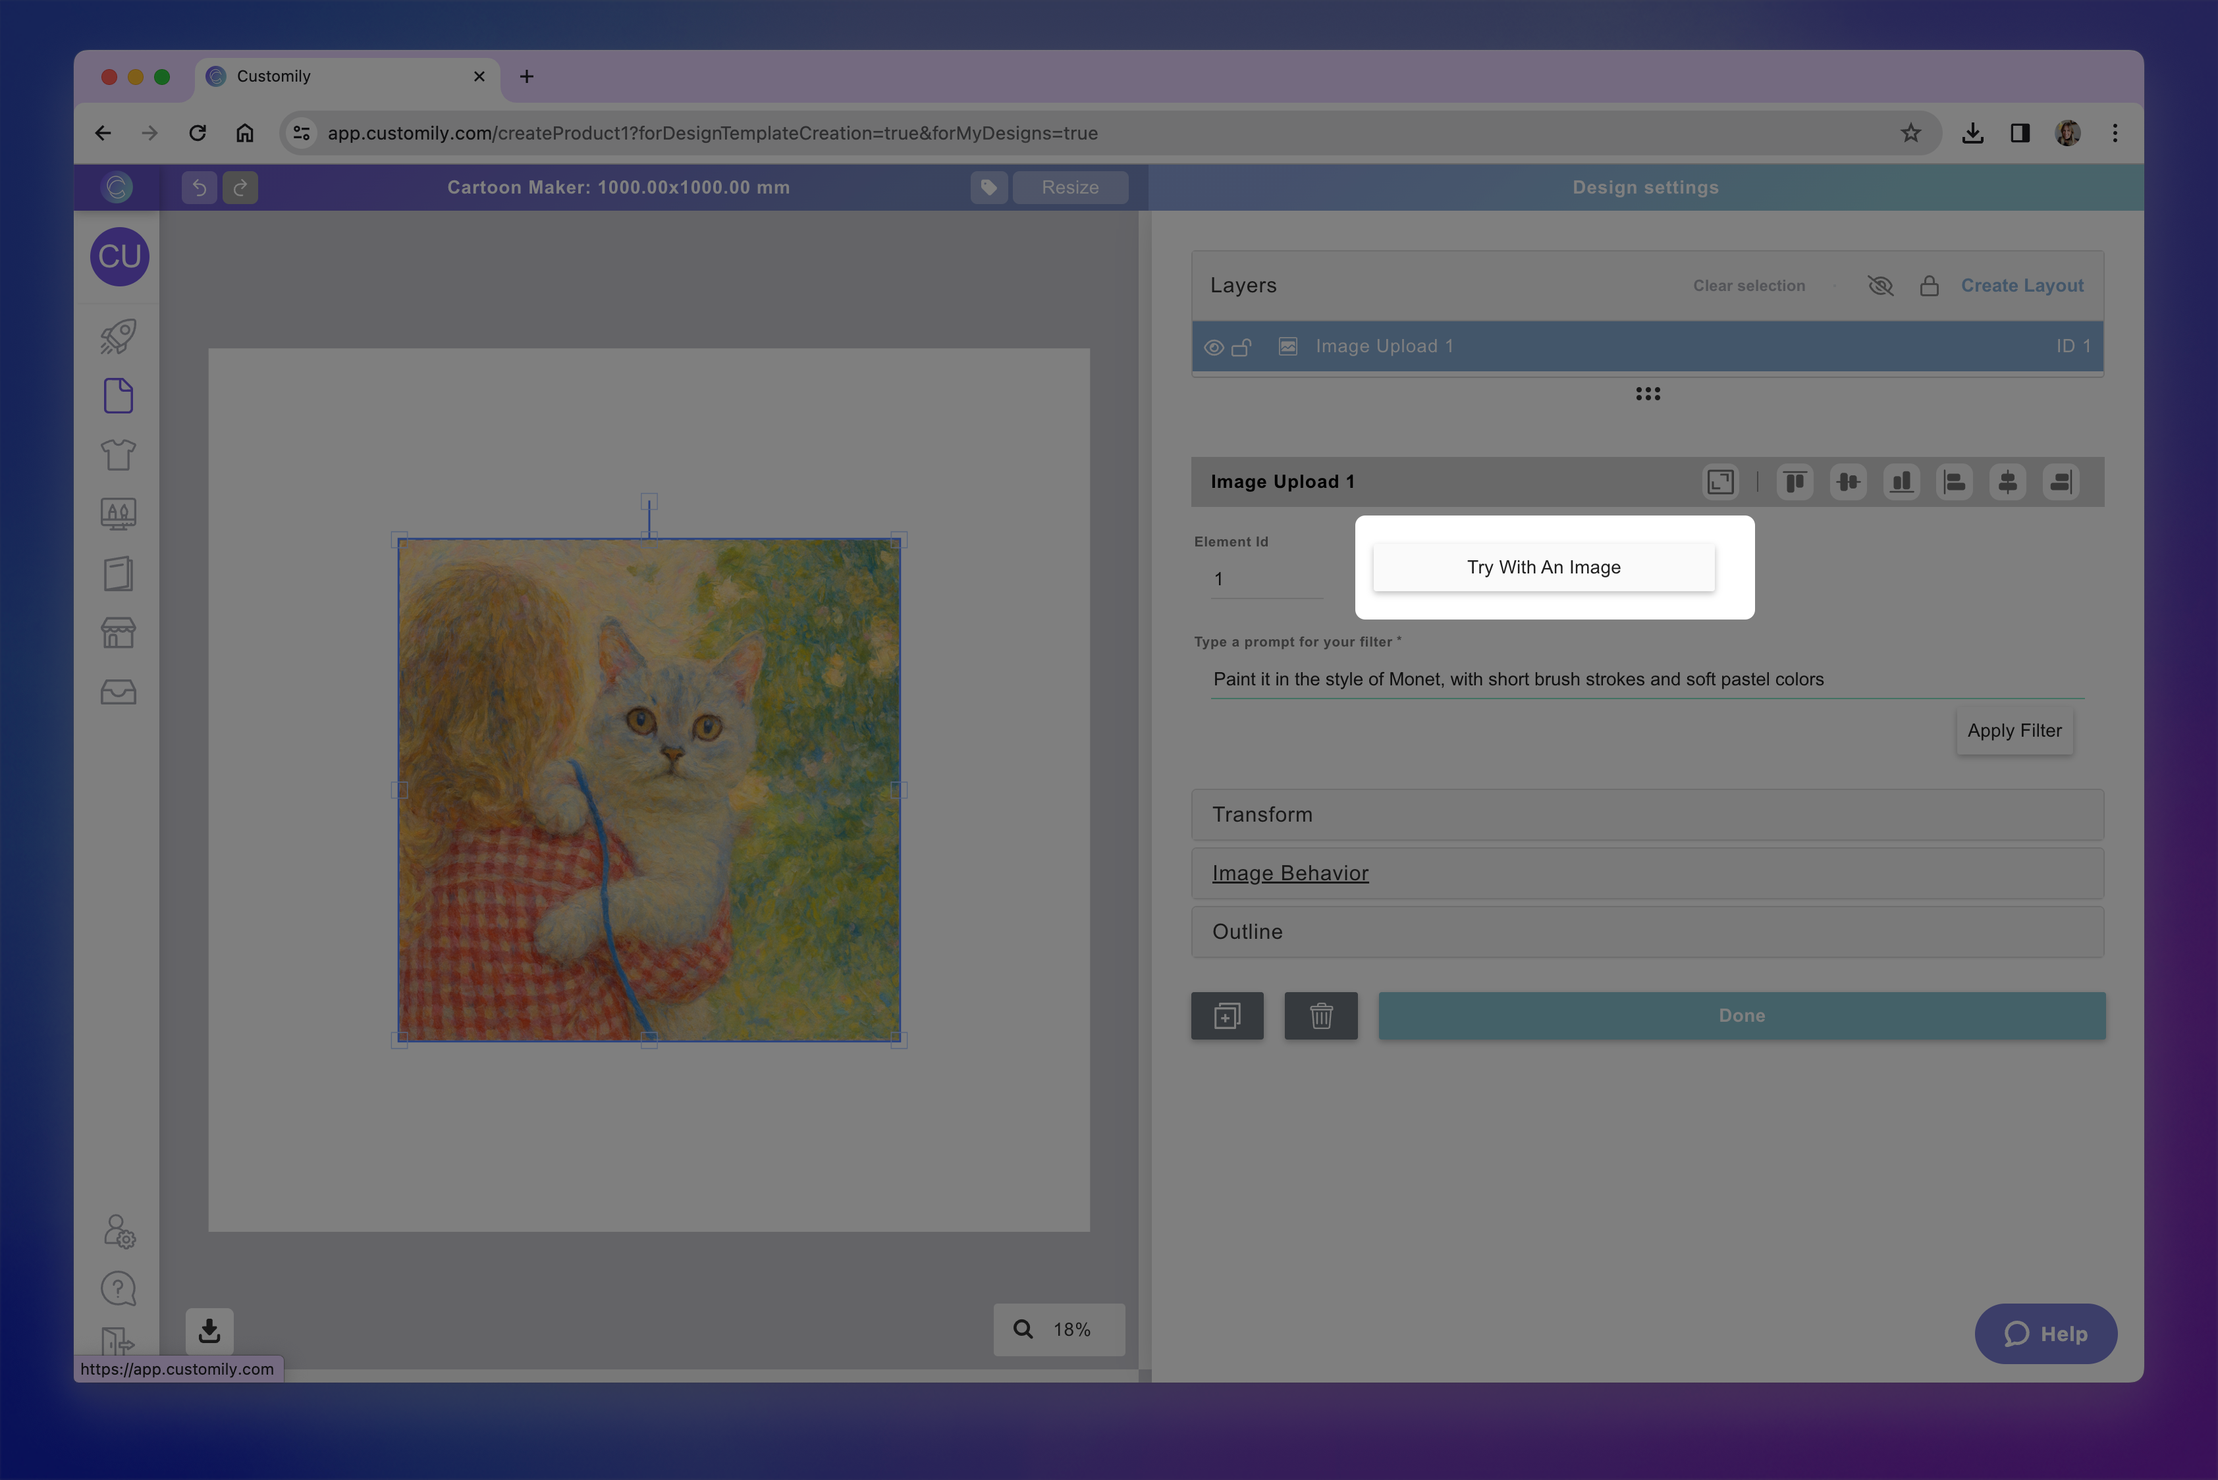The width and height of the screenshot is (2218, 1480).
Task: Click the download icon below canvas
Action: [209, 1331]
